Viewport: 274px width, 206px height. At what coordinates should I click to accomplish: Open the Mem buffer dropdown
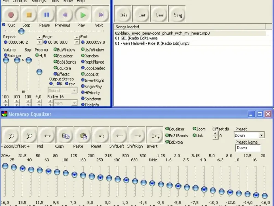74,103
